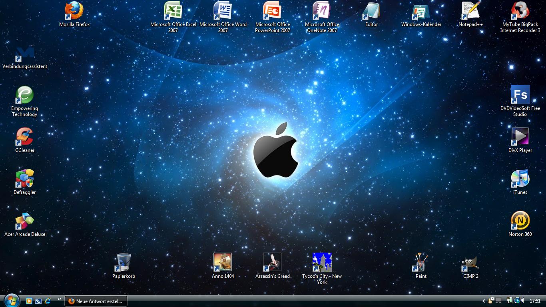
Task: Select the DVDVideoSoft Free Studio icon
Action: (x=520, y=101)
